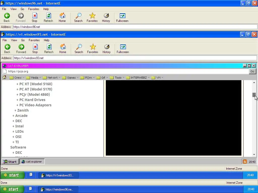Open Tools bookmark folder dropdown
The image size is (258, 193).
point(117,78)
